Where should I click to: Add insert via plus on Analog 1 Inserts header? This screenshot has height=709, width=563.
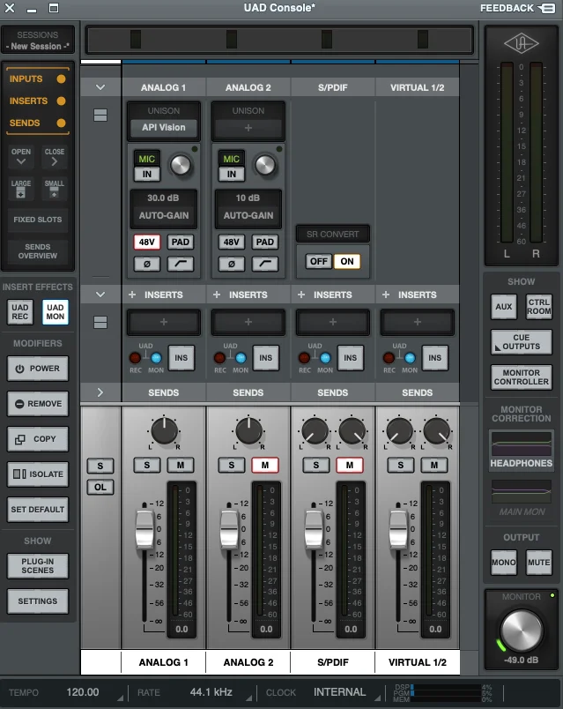coord(132,295)
